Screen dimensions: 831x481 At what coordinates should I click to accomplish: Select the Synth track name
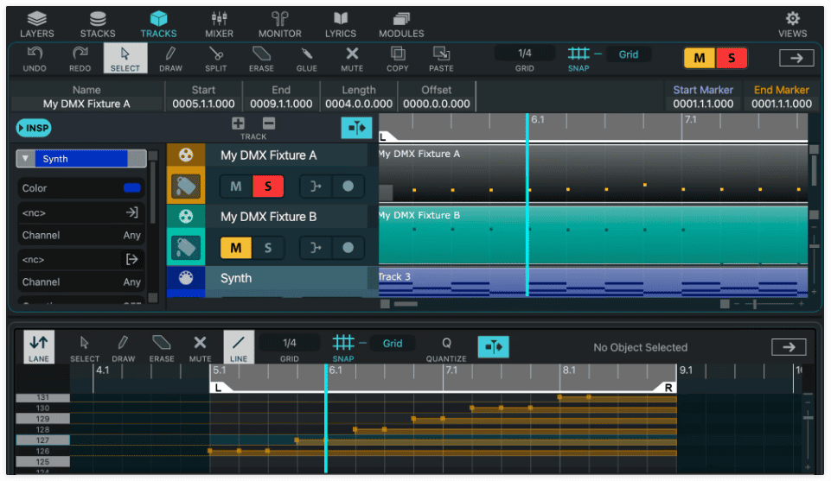tap(236, 278)
